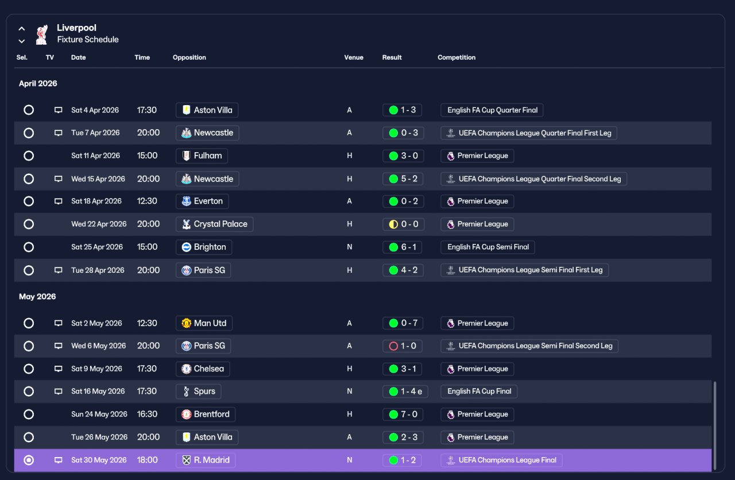Select the radio button for the Man Utd match
This screenshot has width=735, height=480.
pos(29,323)
